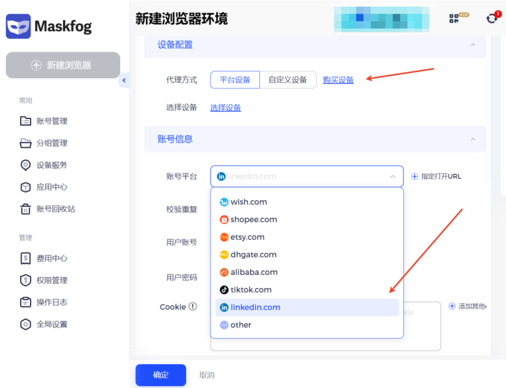
Task: Click the Cookie info icon
Action: pyautogui.click(x=193, y=307)
